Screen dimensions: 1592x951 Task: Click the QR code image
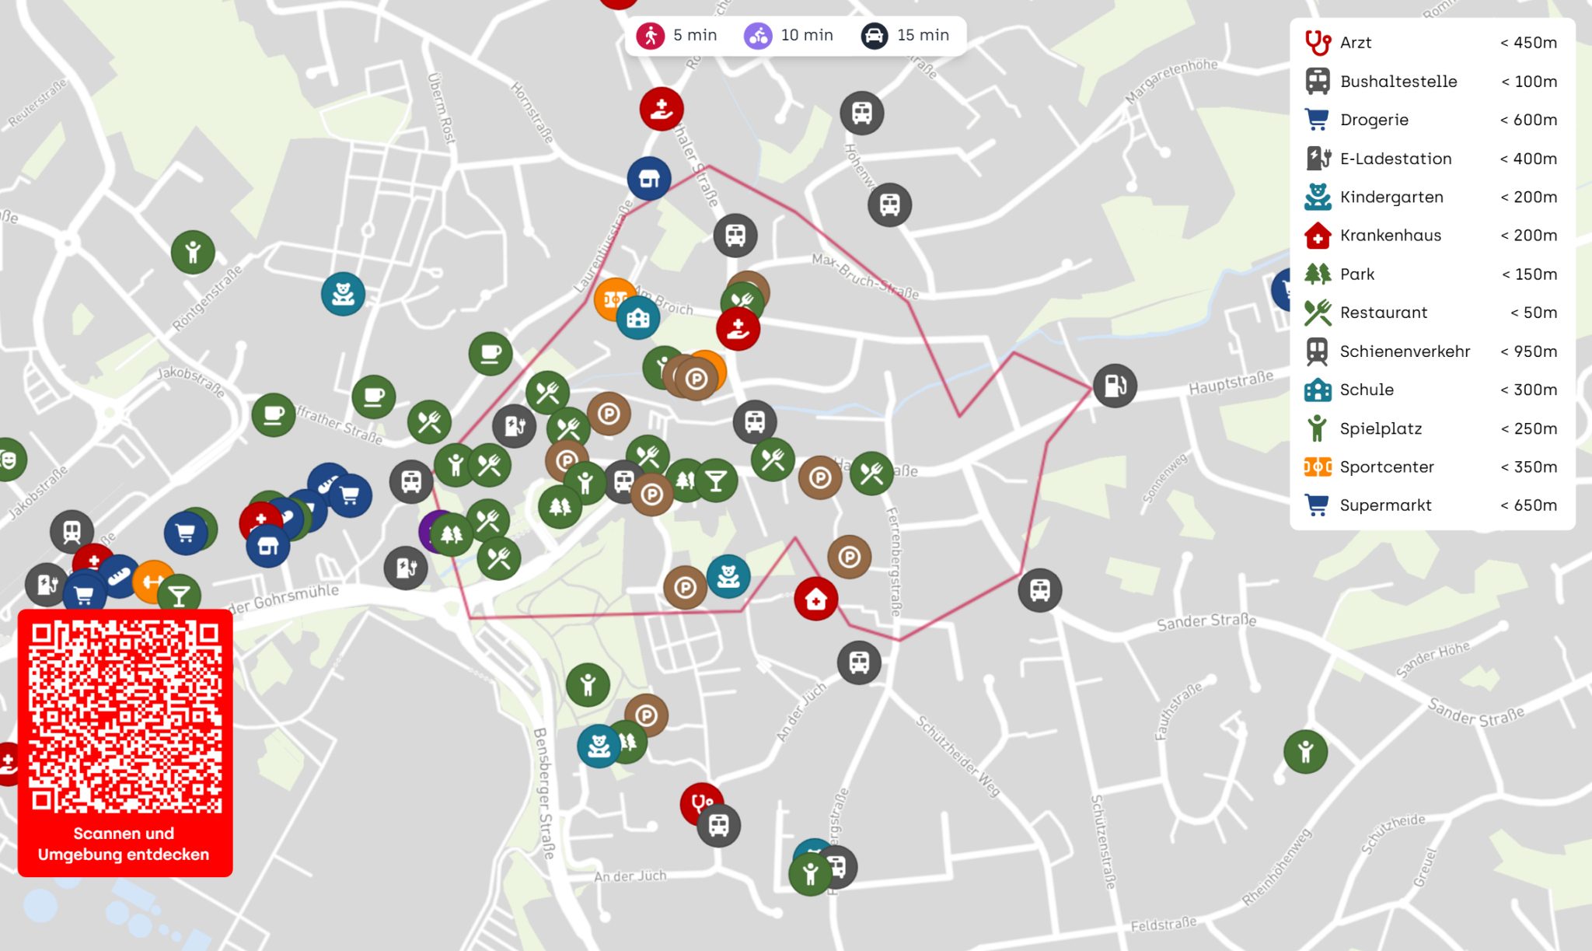click(x=125, y=717)
